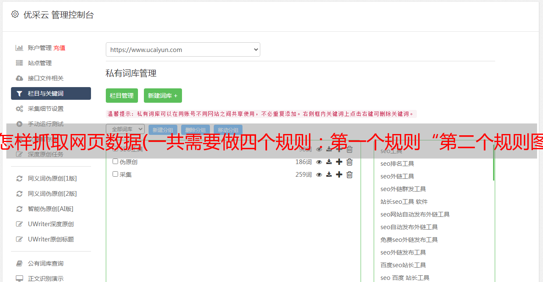Screen dimensions: 543x282
Task: Select keyword seo外链群发工具
Action: click(x=403, y=189)
